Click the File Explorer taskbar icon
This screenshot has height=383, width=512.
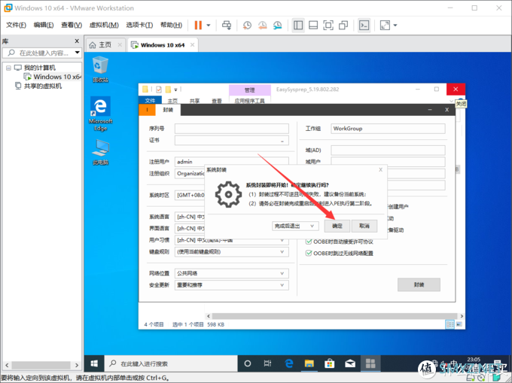click(x=309, y=363)
